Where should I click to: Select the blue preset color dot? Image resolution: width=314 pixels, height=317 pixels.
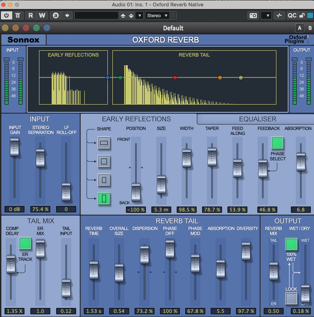[x=47, y=28]
